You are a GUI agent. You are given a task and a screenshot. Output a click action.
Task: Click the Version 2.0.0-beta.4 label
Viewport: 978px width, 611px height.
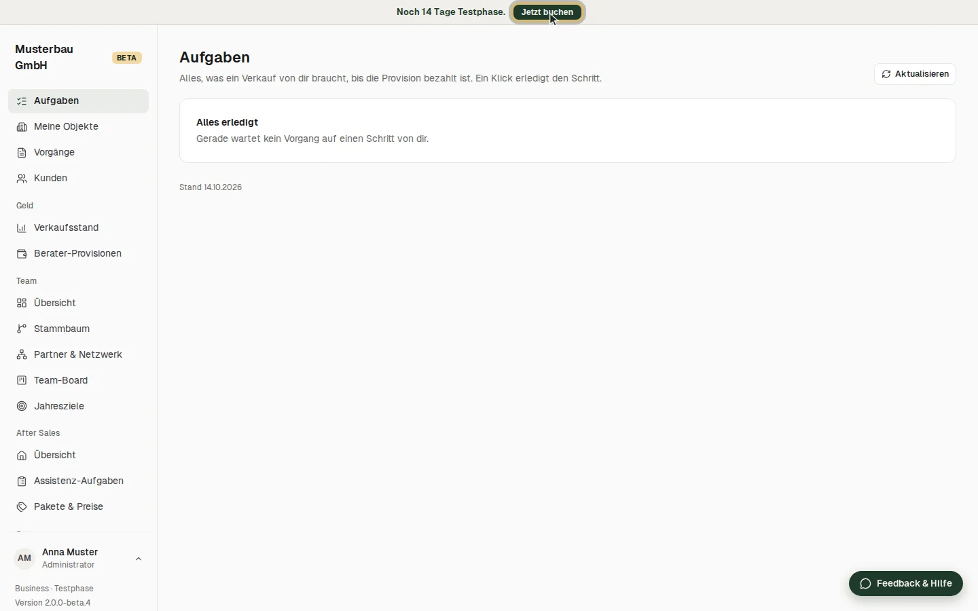53,603
